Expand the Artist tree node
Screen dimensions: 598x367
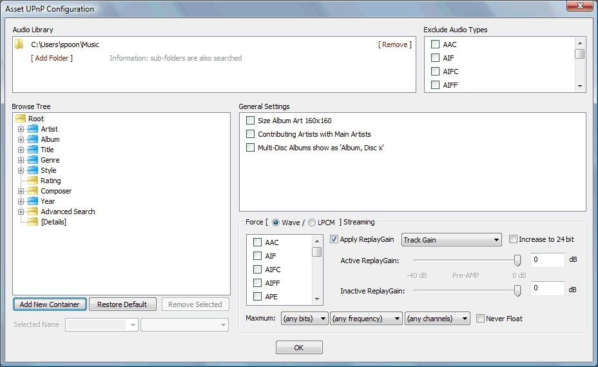(x=21, y=129)
